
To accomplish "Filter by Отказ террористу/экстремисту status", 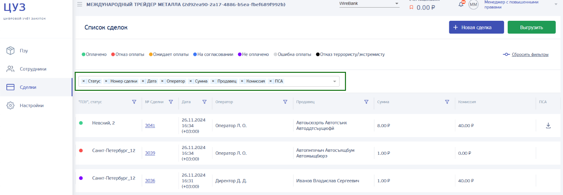I will click(x=350, y=54).
